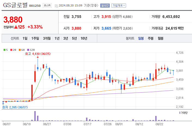Click the 실시간 badge button

point(105,5)
